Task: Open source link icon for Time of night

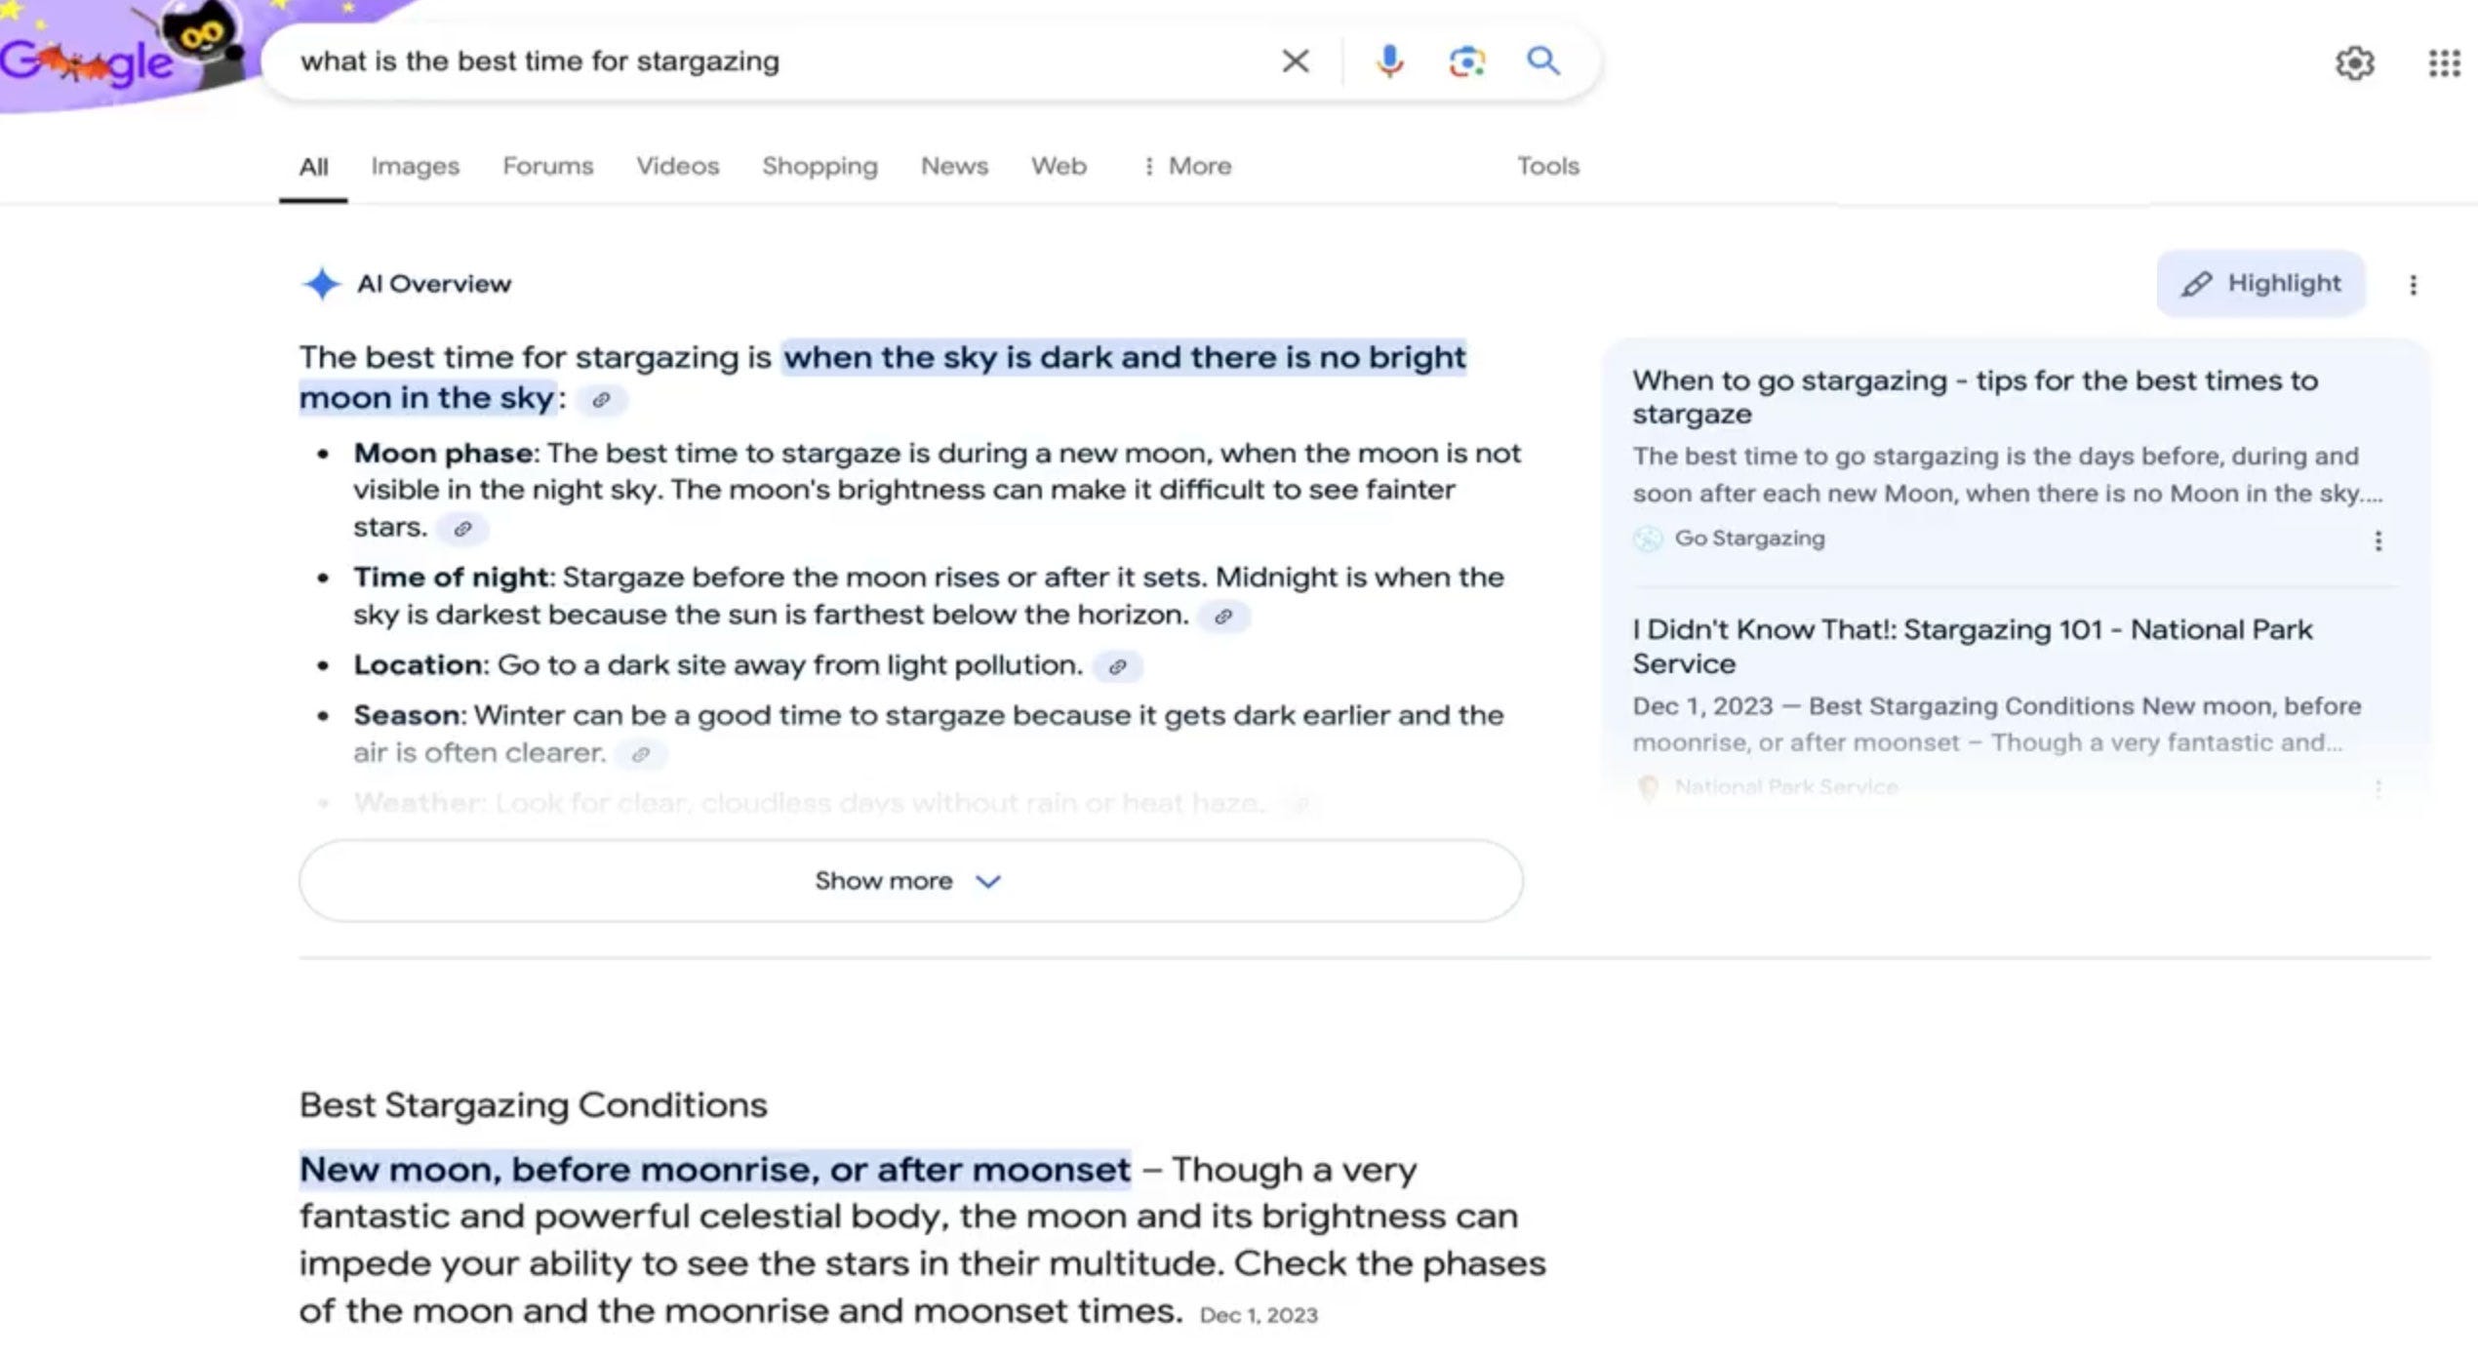Action: coord(1223,617)
